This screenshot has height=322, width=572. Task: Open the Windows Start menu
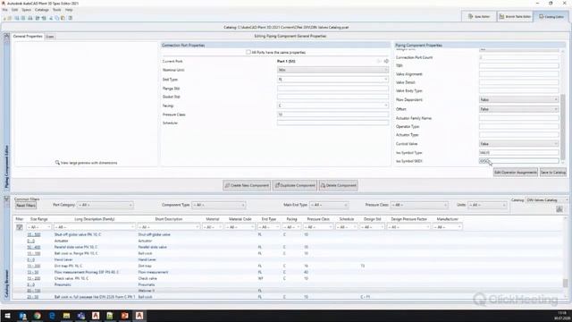tap(7, 316)
